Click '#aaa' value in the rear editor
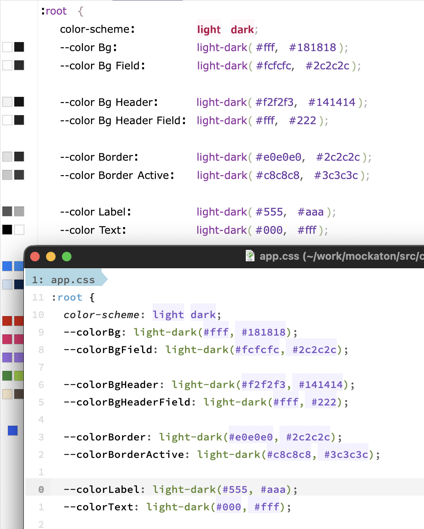 click(x=311, y=212)
